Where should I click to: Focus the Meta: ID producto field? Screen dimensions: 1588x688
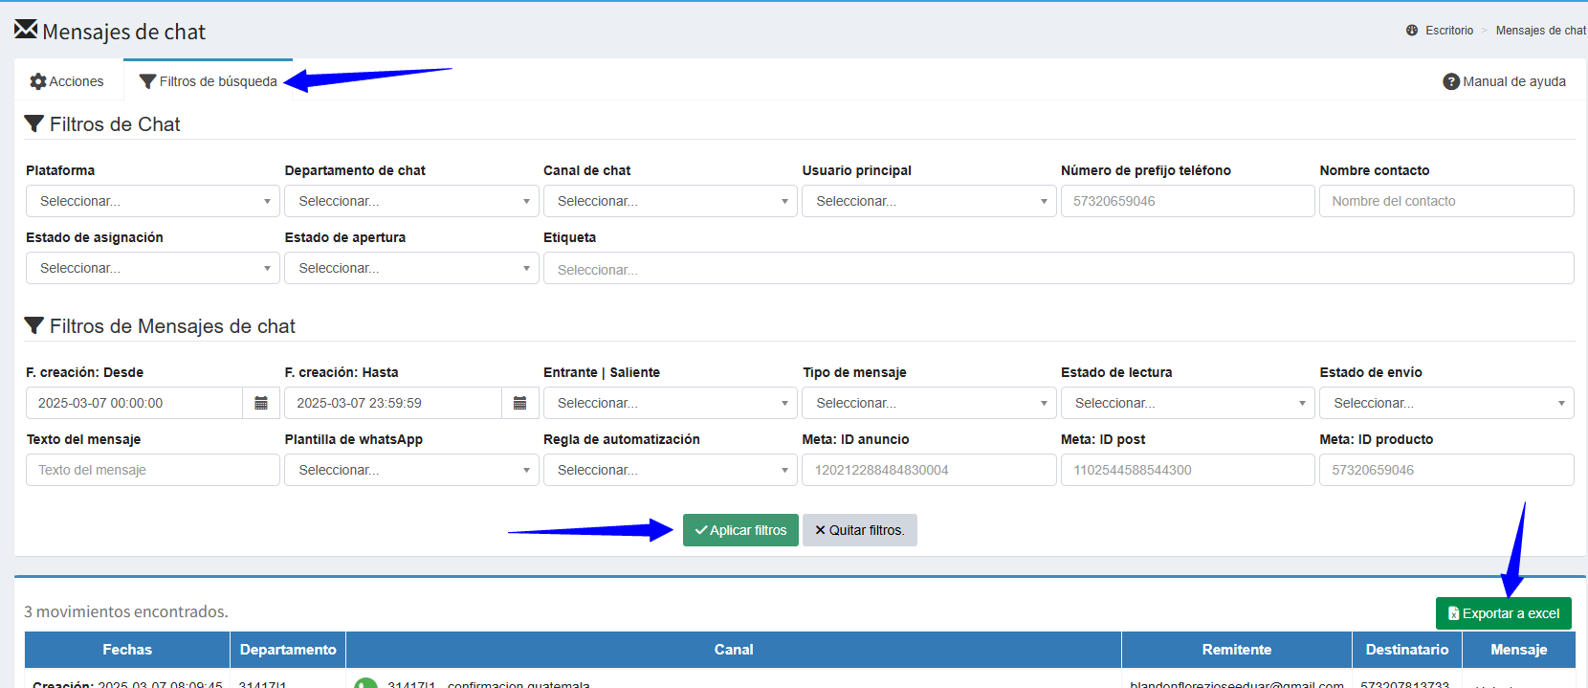[1446, 470]
